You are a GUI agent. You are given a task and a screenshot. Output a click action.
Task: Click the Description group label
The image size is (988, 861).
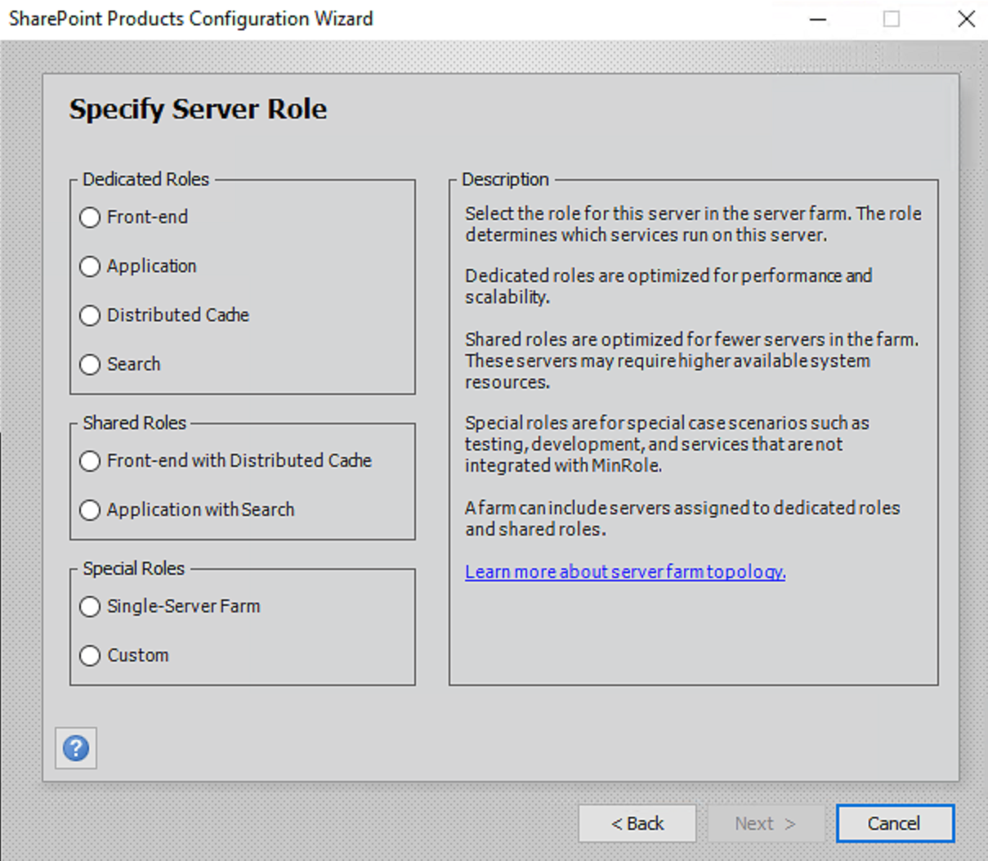coord(505,179)
